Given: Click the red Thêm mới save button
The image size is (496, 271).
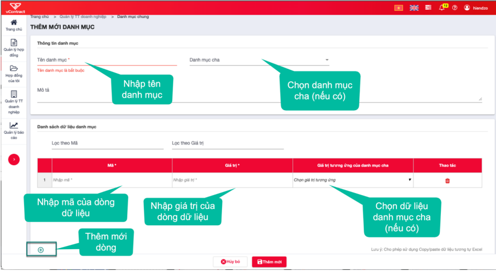Looking at the screenshot, I should click(269, 262).
